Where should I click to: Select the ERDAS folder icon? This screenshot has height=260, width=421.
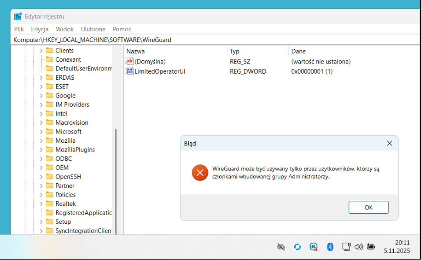pos(49,78)
